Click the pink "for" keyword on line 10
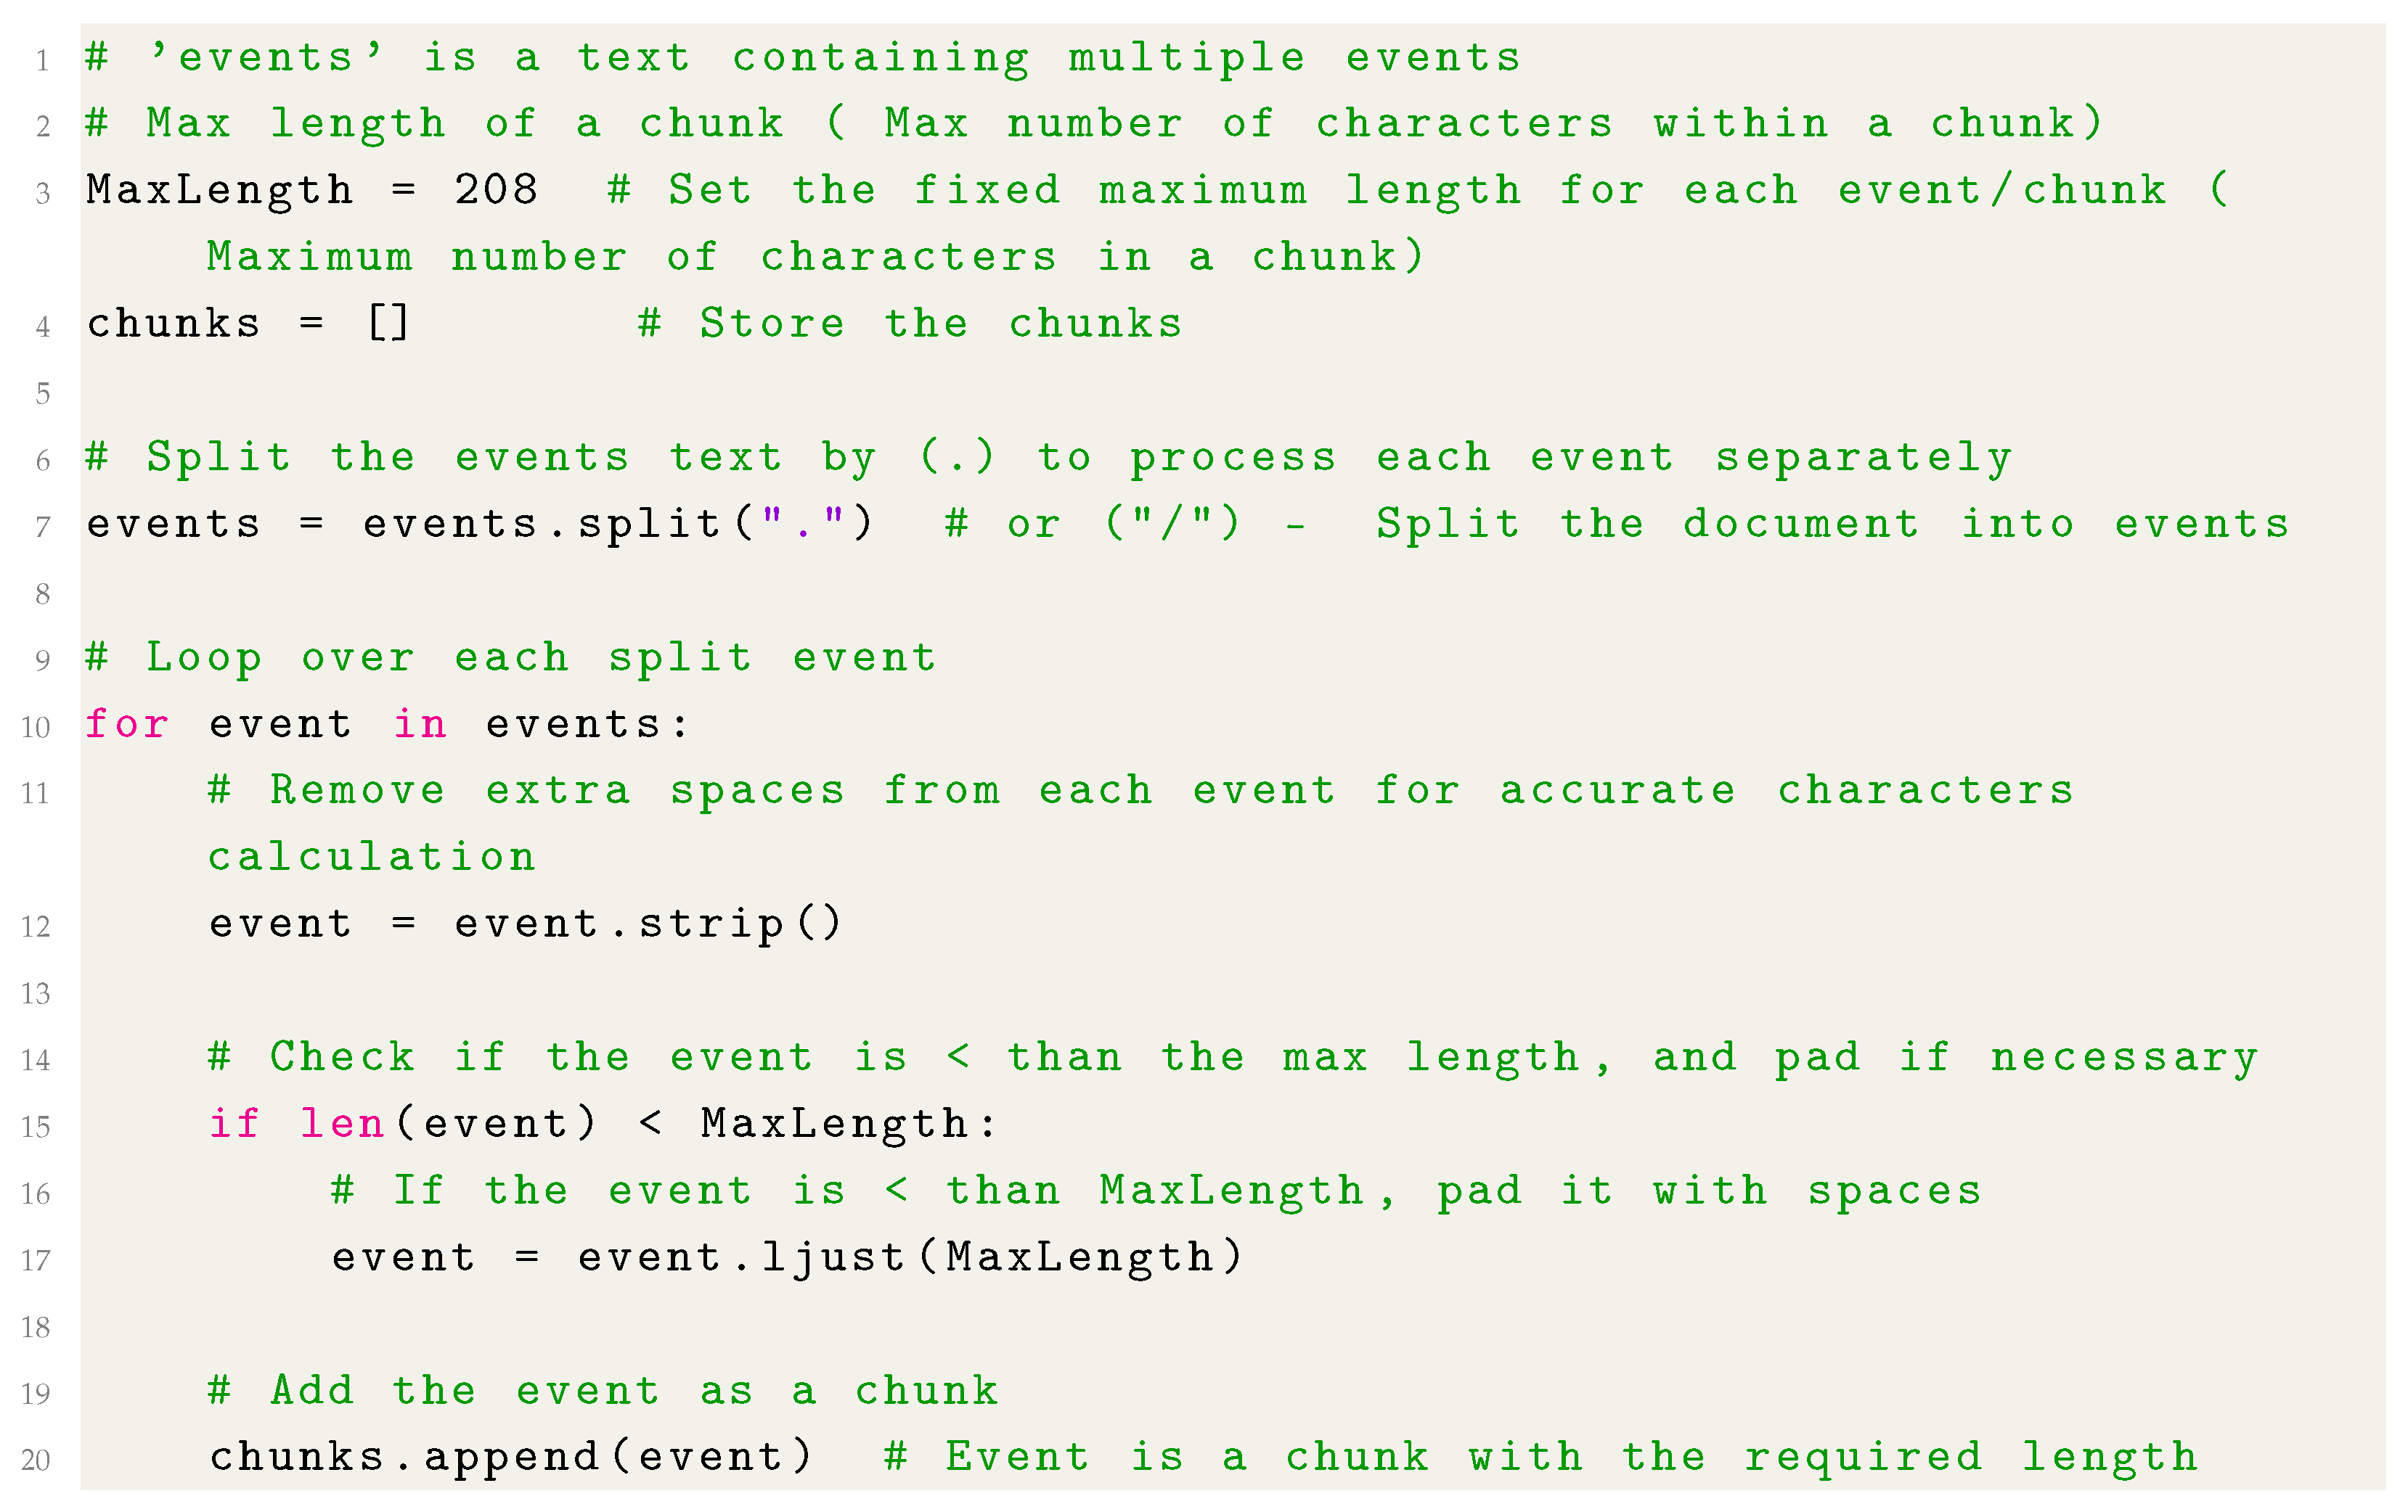Image resolution: width=2408 pixels, height=1512 pixels. pos(127,723)
